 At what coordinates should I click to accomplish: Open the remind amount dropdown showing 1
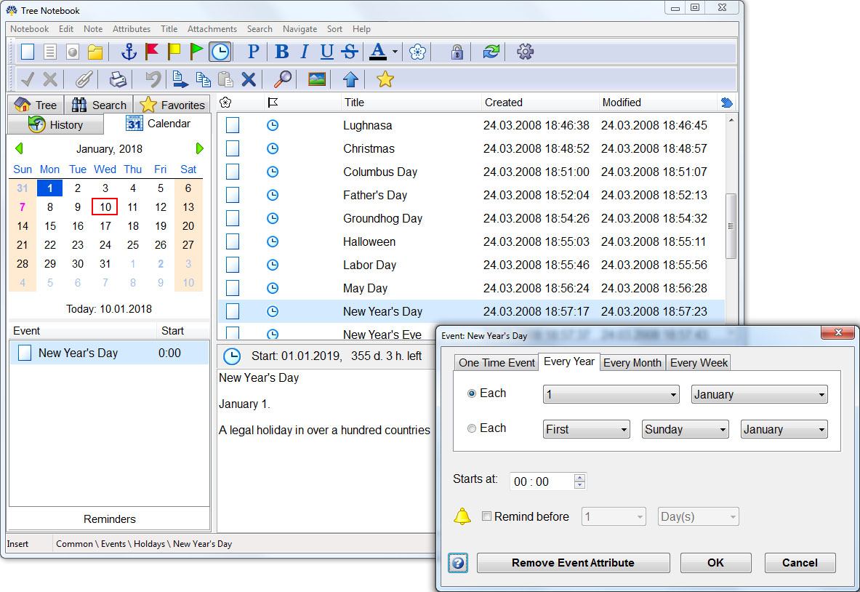tap(614, 517)
